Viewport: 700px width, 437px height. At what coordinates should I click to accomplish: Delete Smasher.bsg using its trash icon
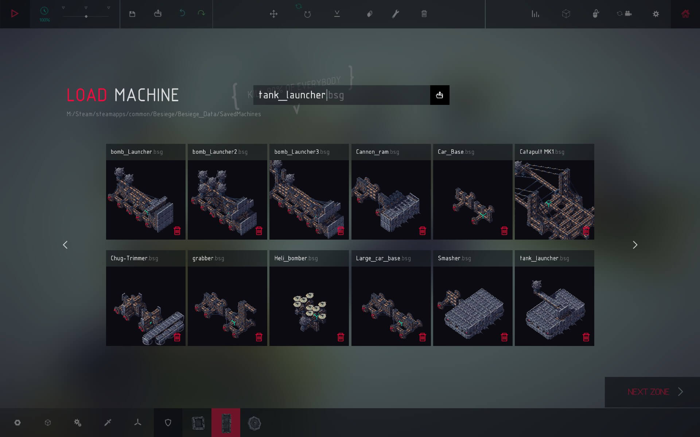[x=504, y=338]
